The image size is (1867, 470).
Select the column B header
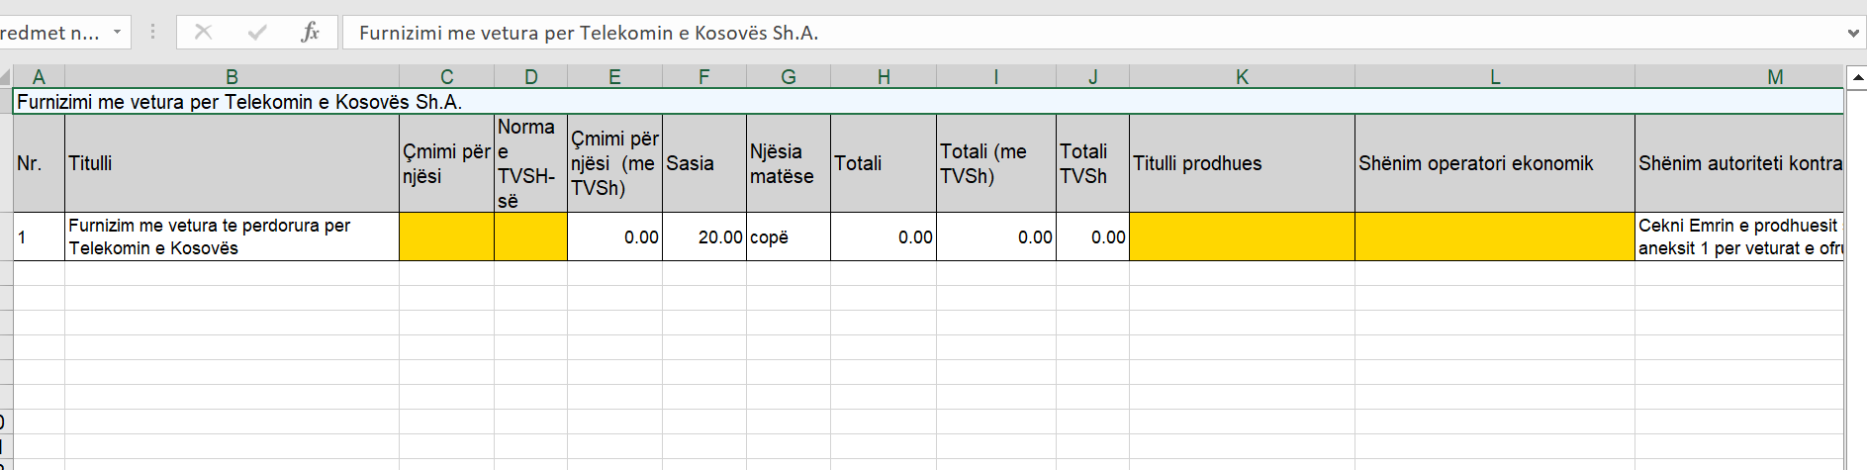tap(232, 77)
